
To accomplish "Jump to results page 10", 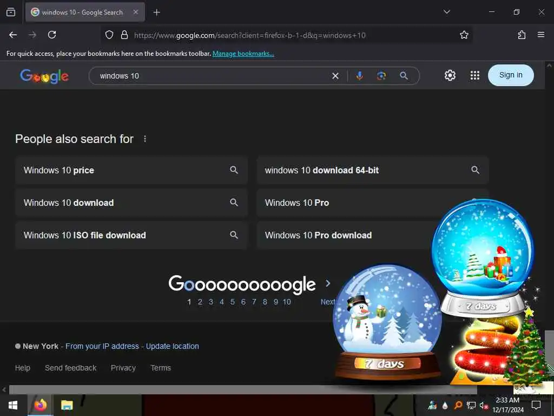I will pyautogui.click(x=287, y=302).
